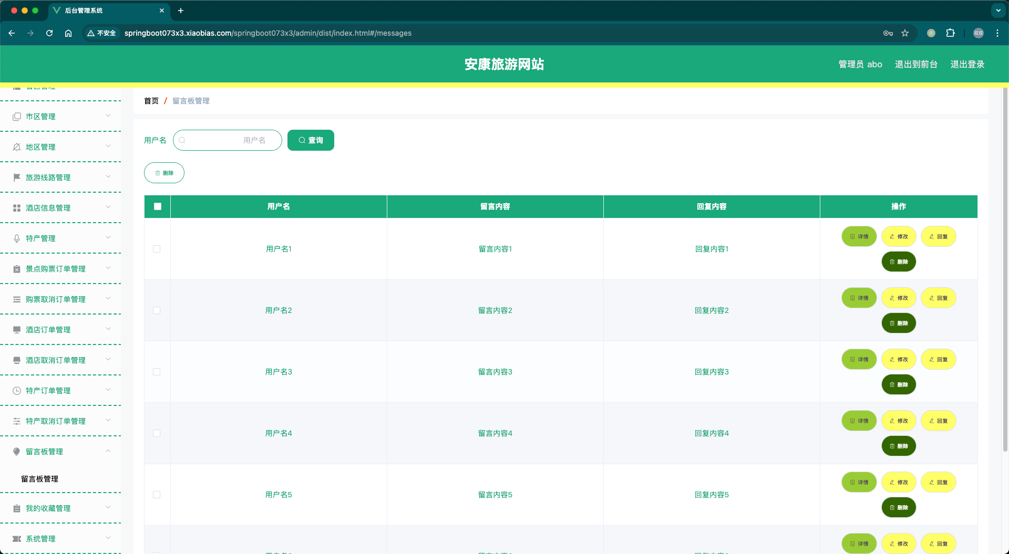Expand the 酒店信息管理 menu chevron
This screenshot has width=1009, height=554.
point(108,207)
